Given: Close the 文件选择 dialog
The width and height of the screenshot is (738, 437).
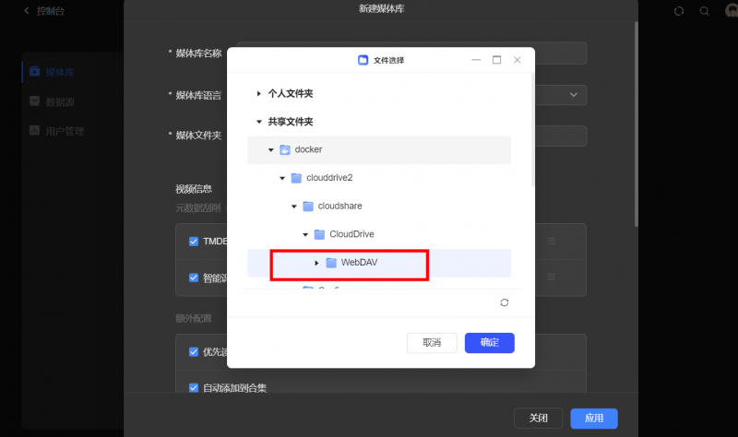Looking at the screenshot, I should point(517,60).
